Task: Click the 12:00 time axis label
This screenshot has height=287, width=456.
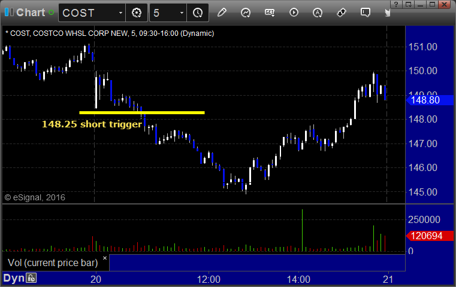Action: tap(209, 279)
